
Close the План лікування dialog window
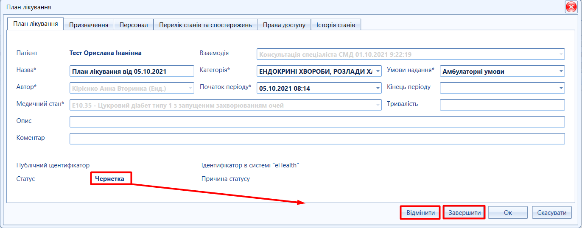571,7
